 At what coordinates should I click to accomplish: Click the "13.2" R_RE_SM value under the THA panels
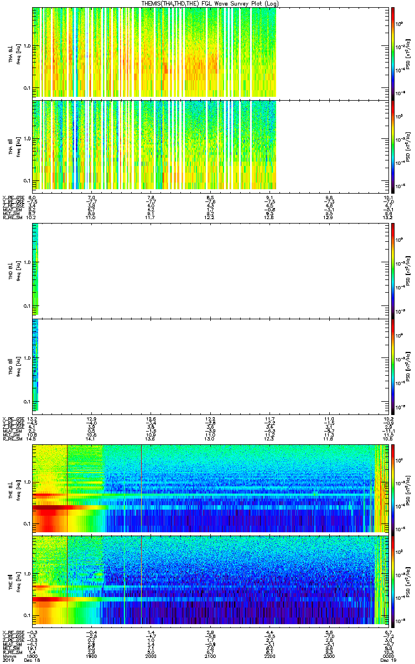coord(388,217)
